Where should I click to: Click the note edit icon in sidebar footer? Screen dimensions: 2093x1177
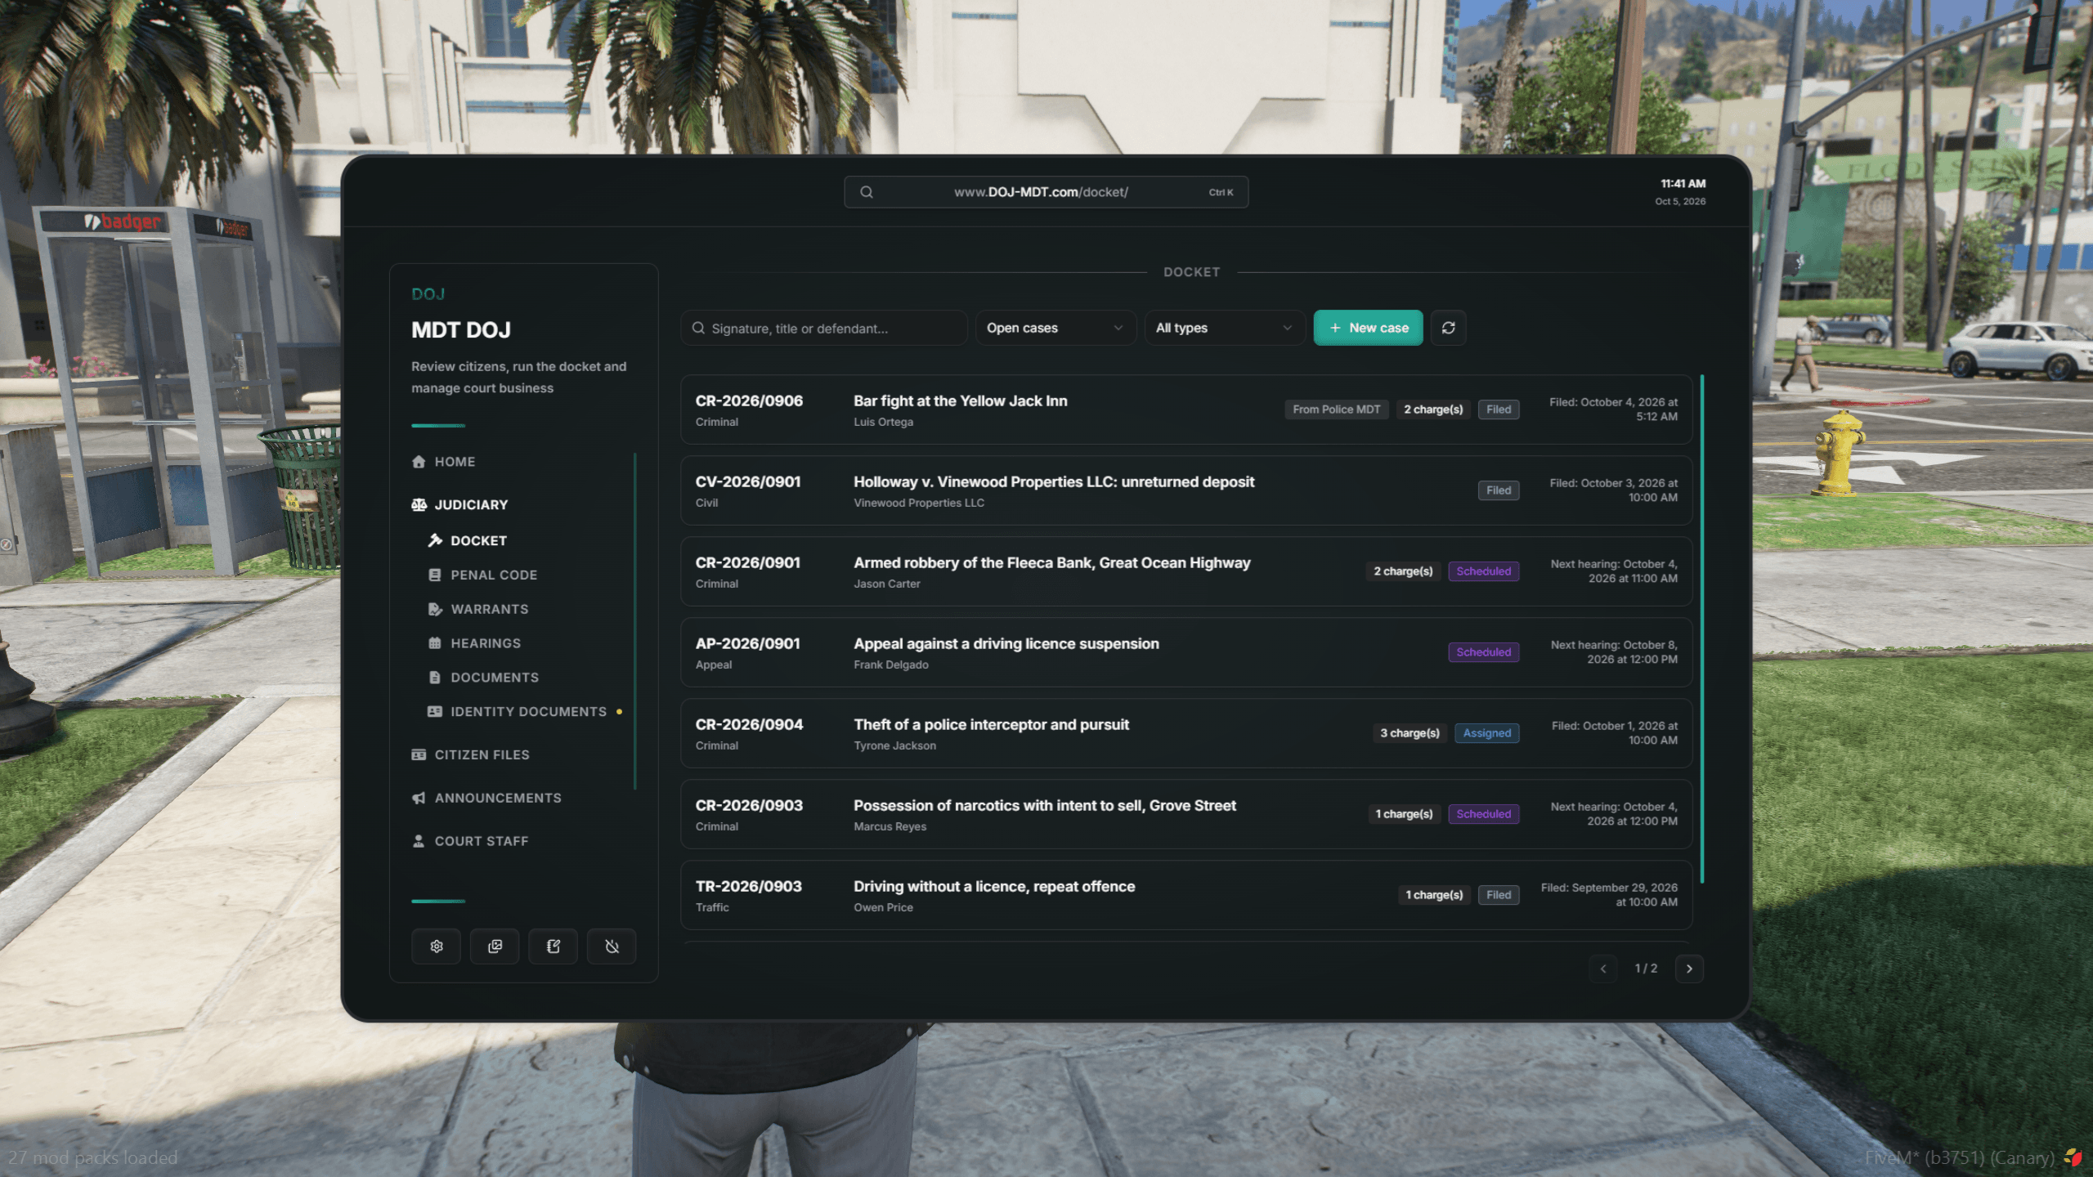554,946
